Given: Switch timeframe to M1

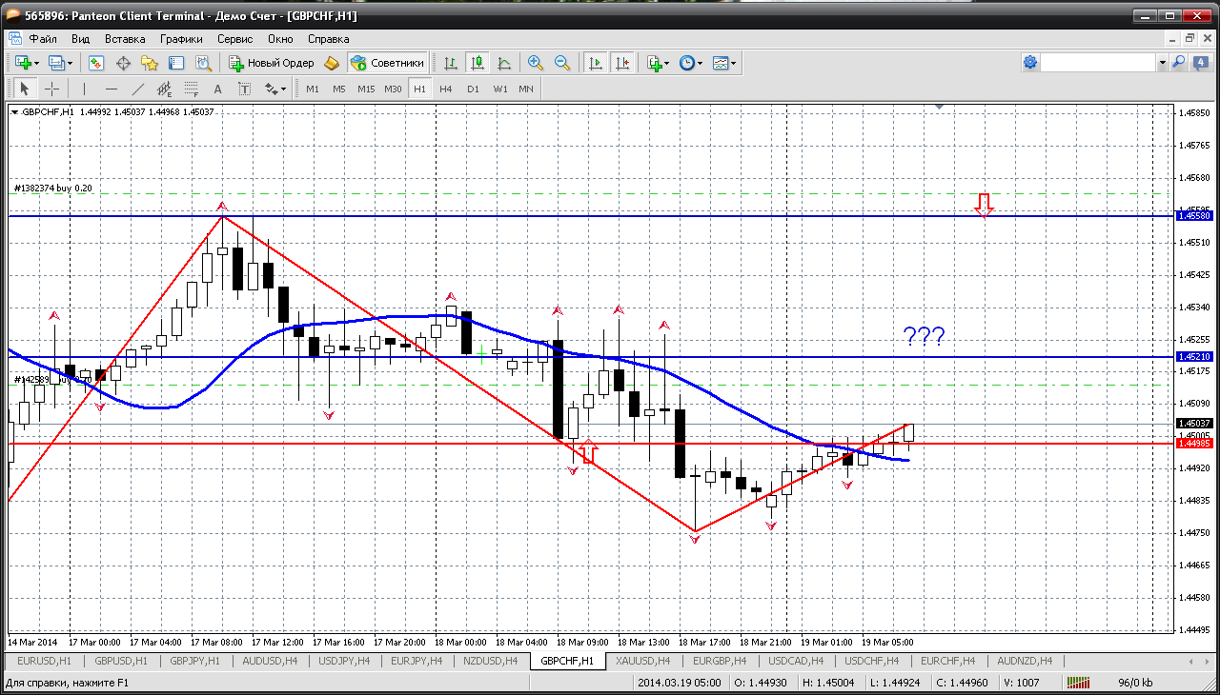Looking at the screenshot, I should tap(313, 89).
